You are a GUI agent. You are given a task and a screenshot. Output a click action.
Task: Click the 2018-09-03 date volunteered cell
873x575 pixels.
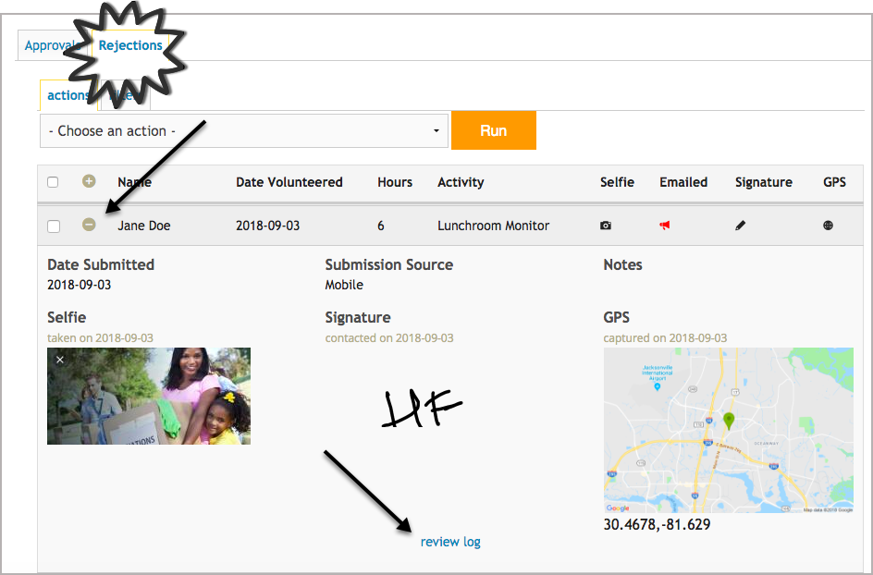point(268,226)
